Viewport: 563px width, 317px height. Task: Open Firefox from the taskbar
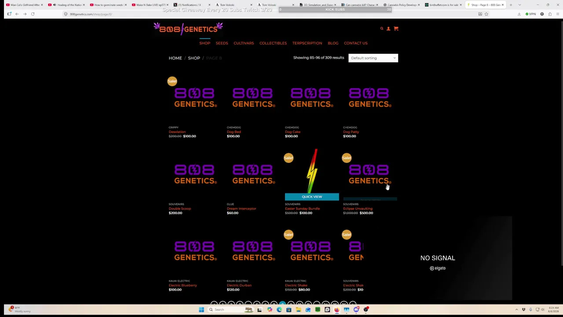tap(336, 310)
